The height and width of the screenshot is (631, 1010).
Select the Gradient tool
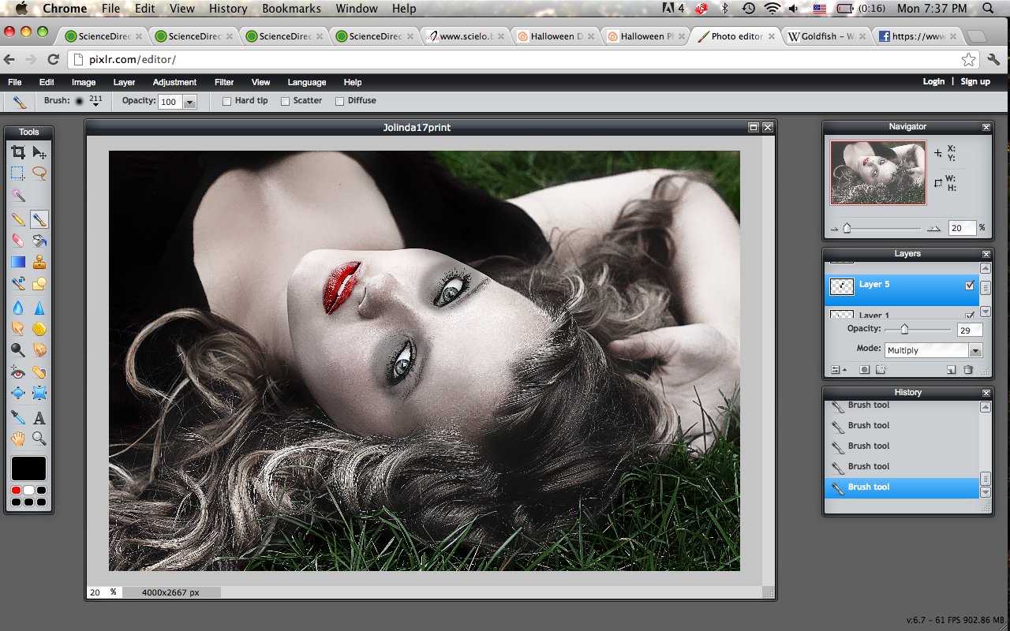pyautogui.click(x=18, y=262)
